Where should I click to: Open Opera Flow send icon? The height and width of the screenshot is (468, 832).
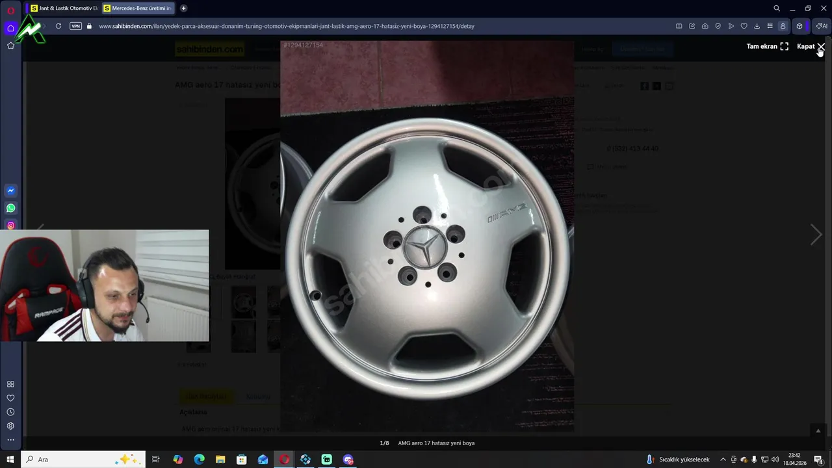click(731, 26)
